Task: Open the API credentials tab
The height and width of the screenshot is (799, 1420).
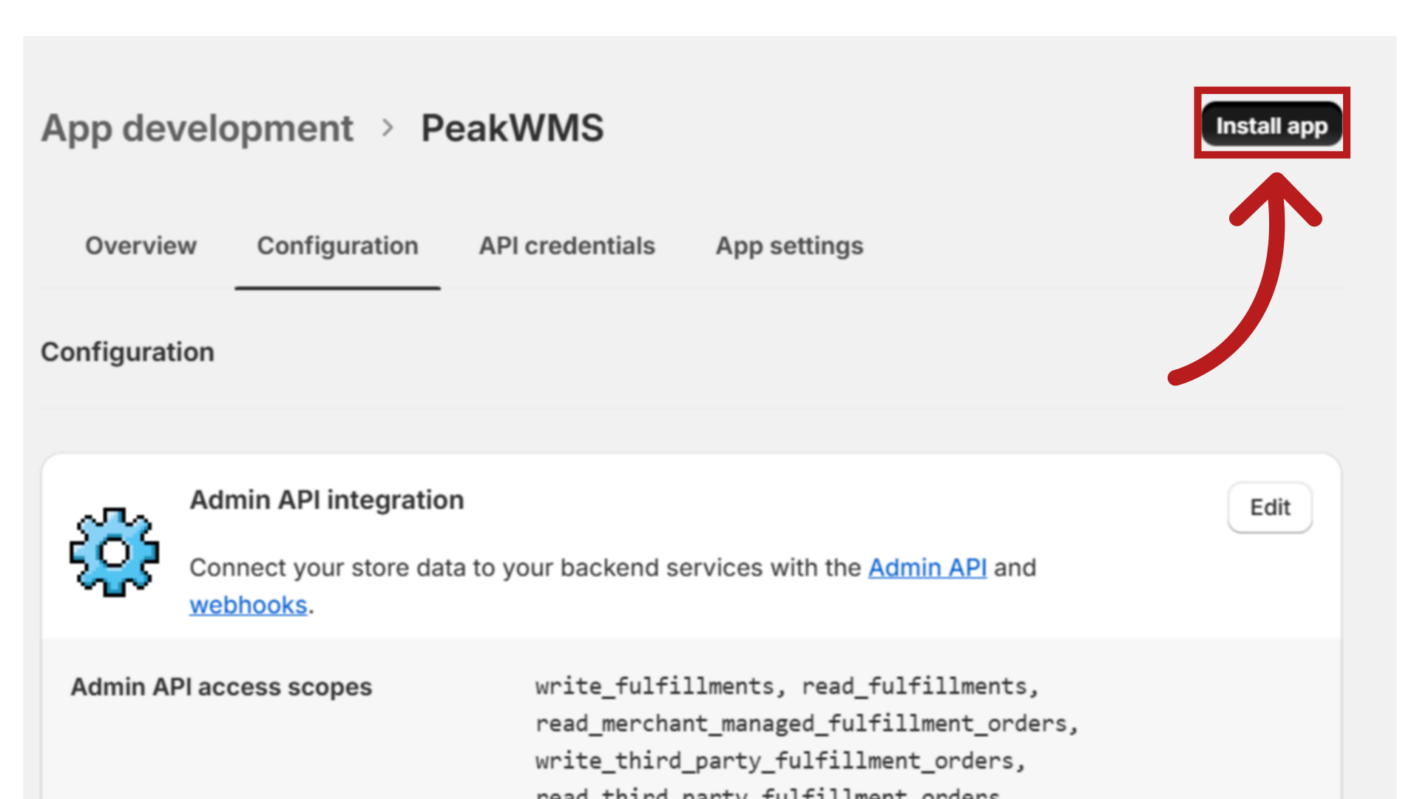Action: click(567, 246)
